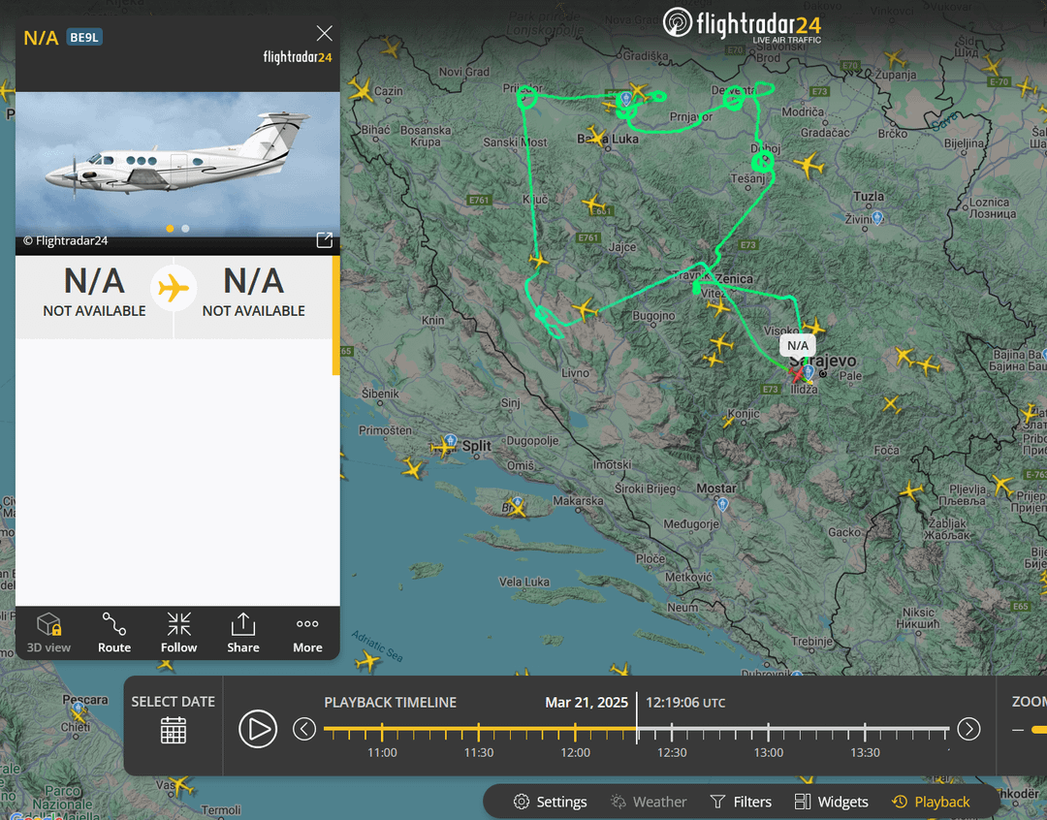The image size is (1047, 820).
Task: Select the airplane icon near Tuzla
Action: click(x=809, y=164)
